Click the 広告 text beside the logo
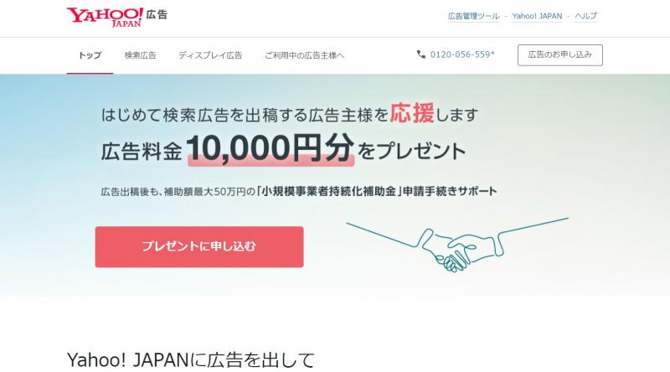670x372 pixels. [157, 14]
